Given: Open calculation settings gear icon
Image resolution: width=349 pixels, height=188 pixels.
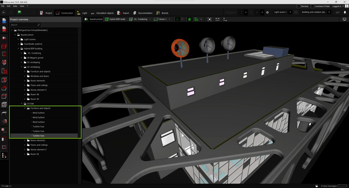Looking at the screenshot, I should pyautogui.click(x=267, y=12).
